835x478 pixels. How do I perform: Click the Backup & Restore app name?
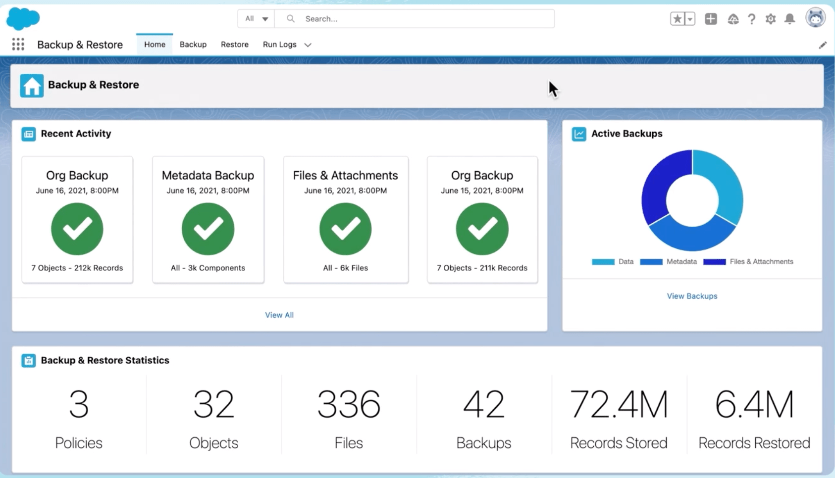coord(80,45)
